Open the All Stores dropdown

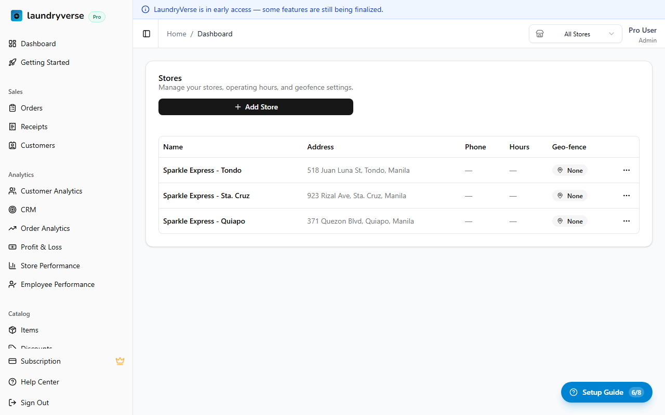pyautogui.click(x=575, y=34)
